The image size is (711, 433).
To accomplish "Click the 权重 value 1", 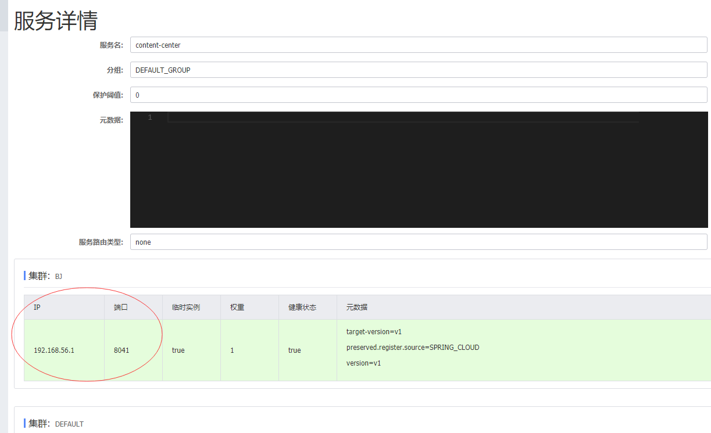I will pyautogui.click(x=232, y=350).
